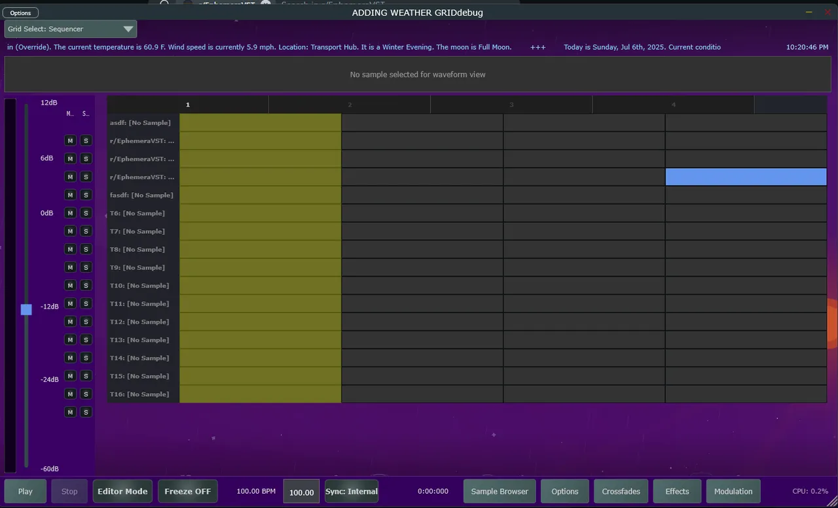Viewport: 838px width, 508px height.
Task: Toggle mute on the T14 track
Action: tap(70, 376)
